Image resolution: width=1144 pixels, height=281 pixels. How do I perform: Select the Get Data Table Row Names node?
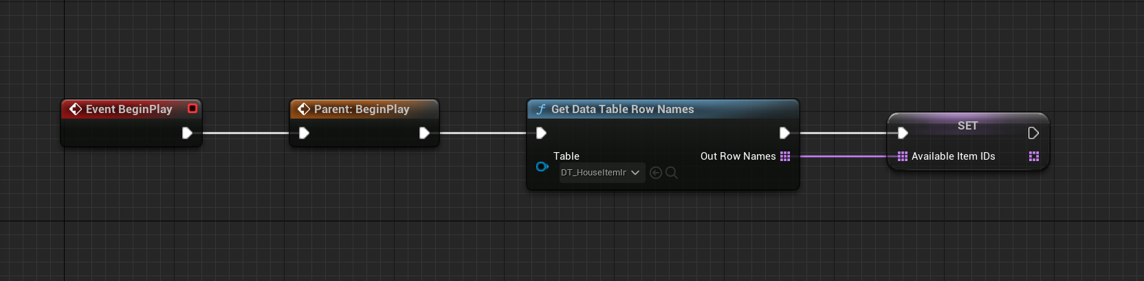click(x=622, y=109)
